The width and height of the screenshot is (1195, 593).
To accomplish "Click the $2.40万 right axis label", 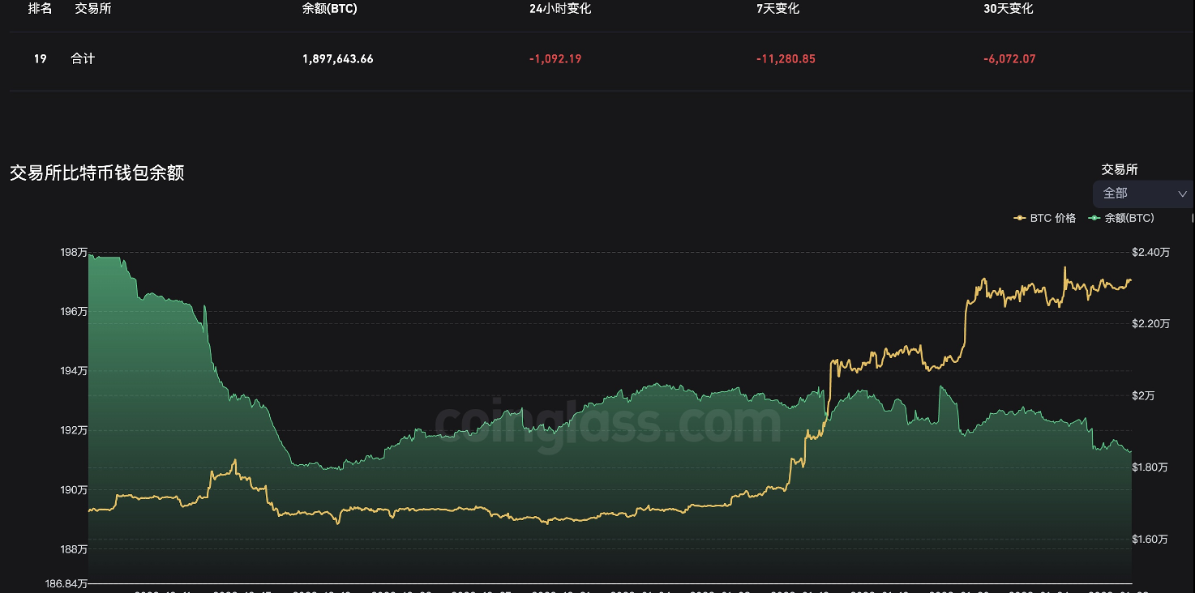I will click(1152, 253).
